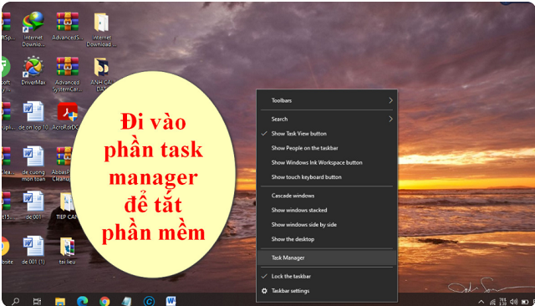Open Task View from the taskbar
This screenshot has width=535, height=306.
click(37, 301)
